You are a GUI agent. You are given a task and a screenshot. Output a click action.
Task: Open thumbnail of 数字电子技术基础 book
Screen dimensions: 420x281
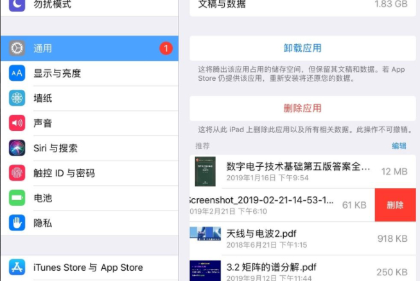[205, 171]
